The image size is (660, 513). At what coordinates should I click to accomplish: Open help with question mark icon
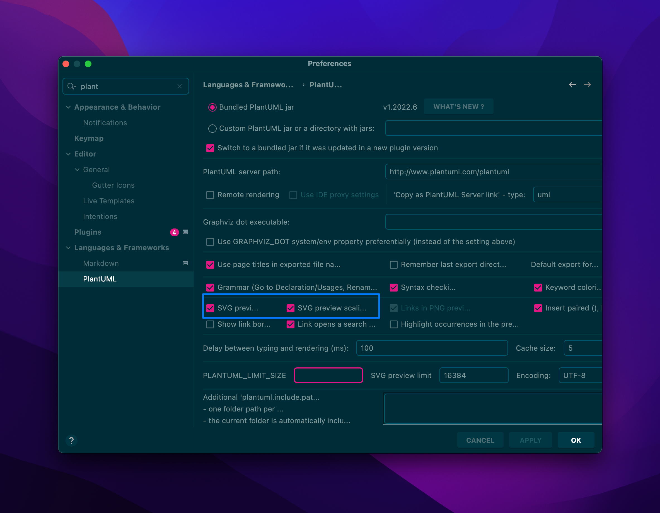[71, 440]
